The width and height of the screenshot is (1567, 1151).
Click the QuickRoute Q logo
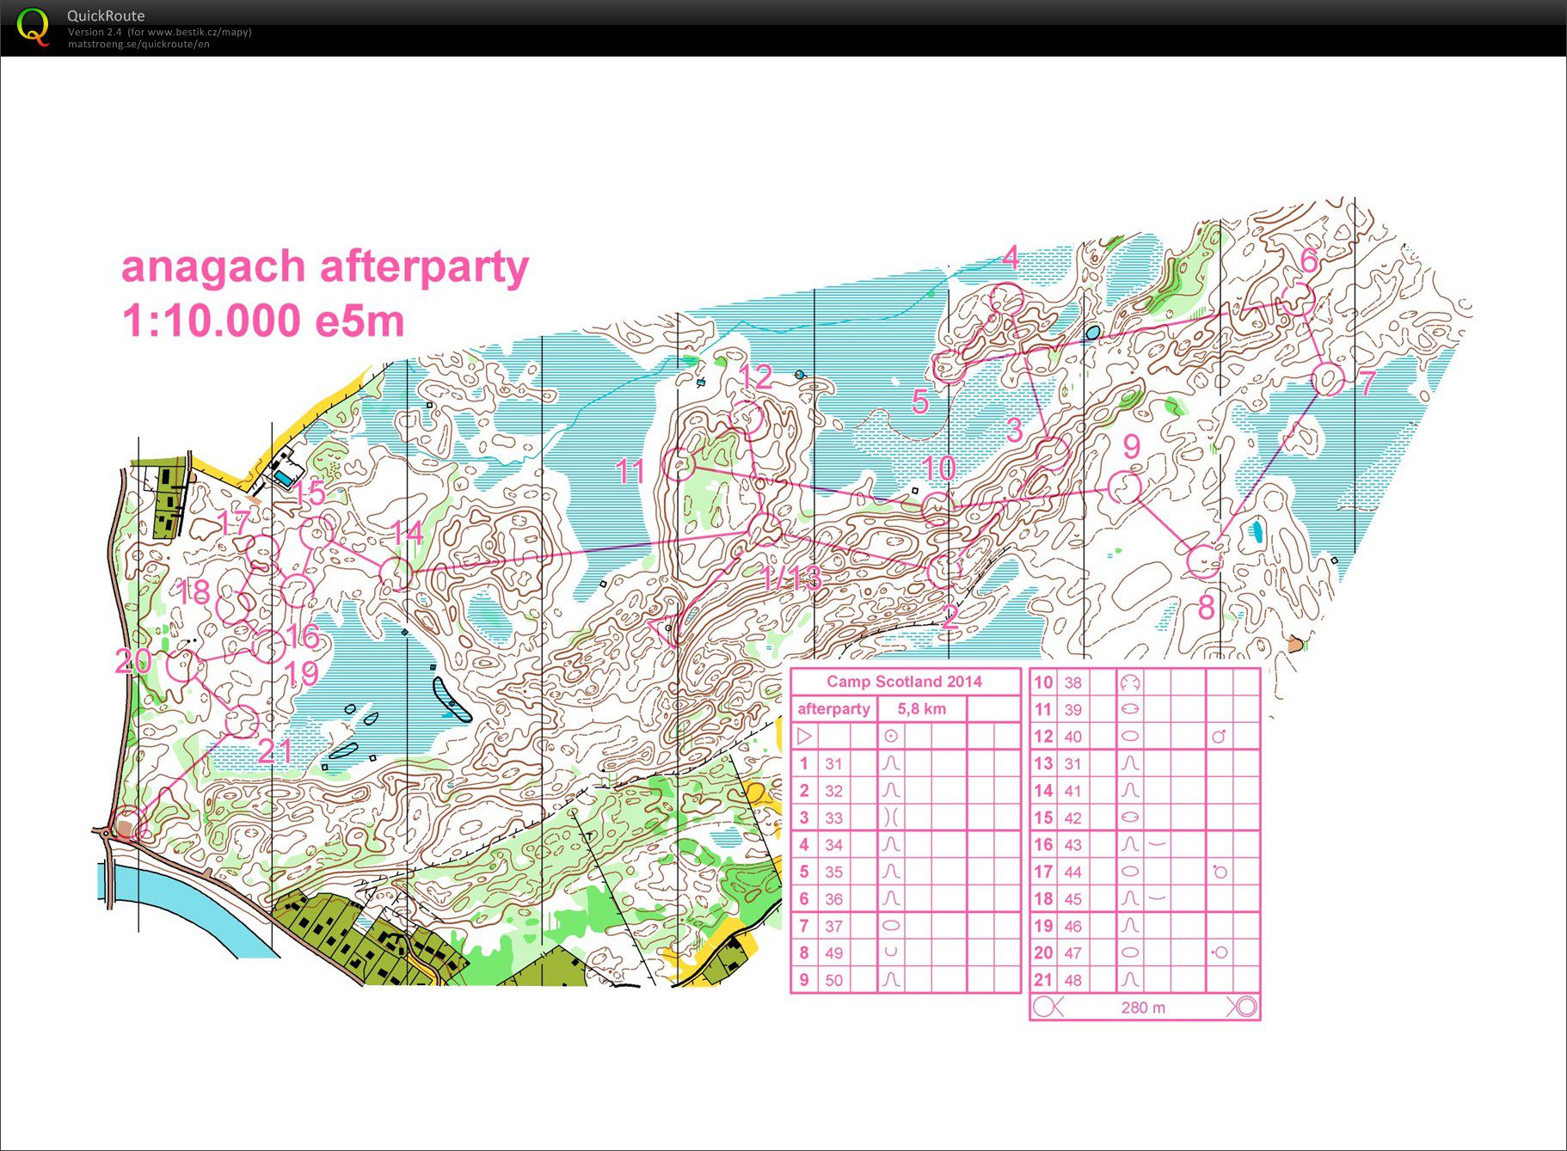tap(33, 27)
